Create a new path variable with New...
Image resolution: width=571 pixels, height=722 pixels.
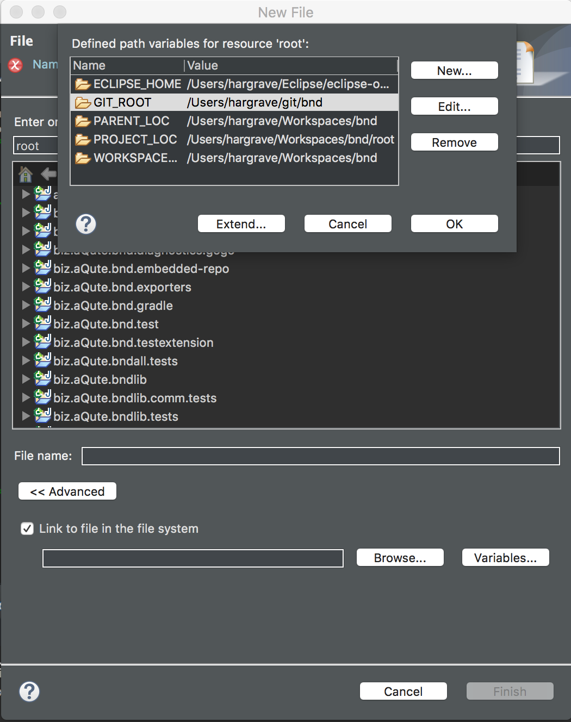click(454, 70)
